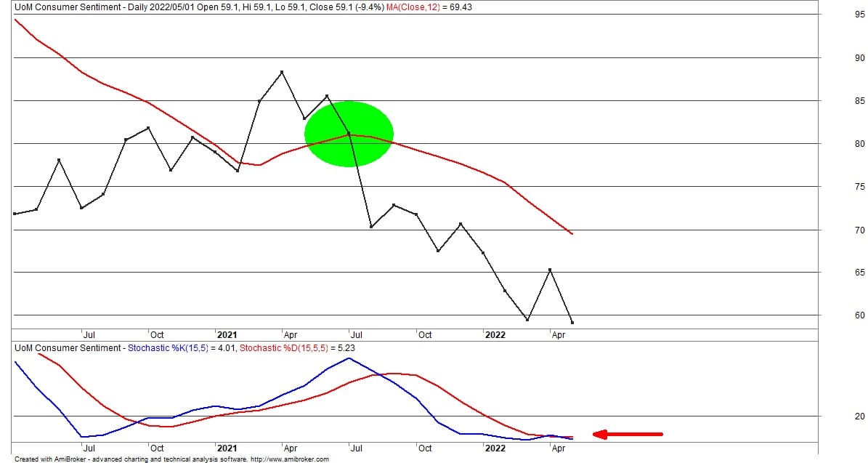Click the 2021 label on the upper time axis
This screenshot has height=463, width=868.
[227, 334]
